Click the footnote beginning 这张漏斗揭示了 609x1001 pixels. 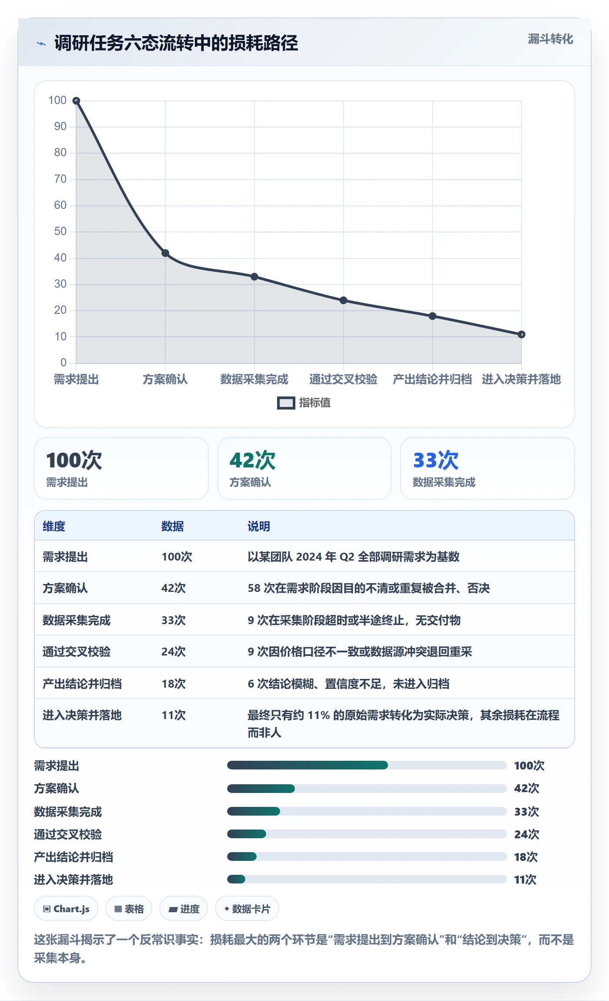coord(304,949)
